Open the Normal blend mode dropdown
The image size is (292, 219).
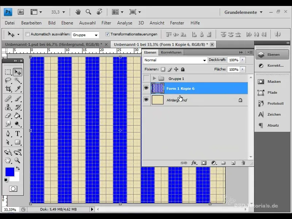[175, 60]
